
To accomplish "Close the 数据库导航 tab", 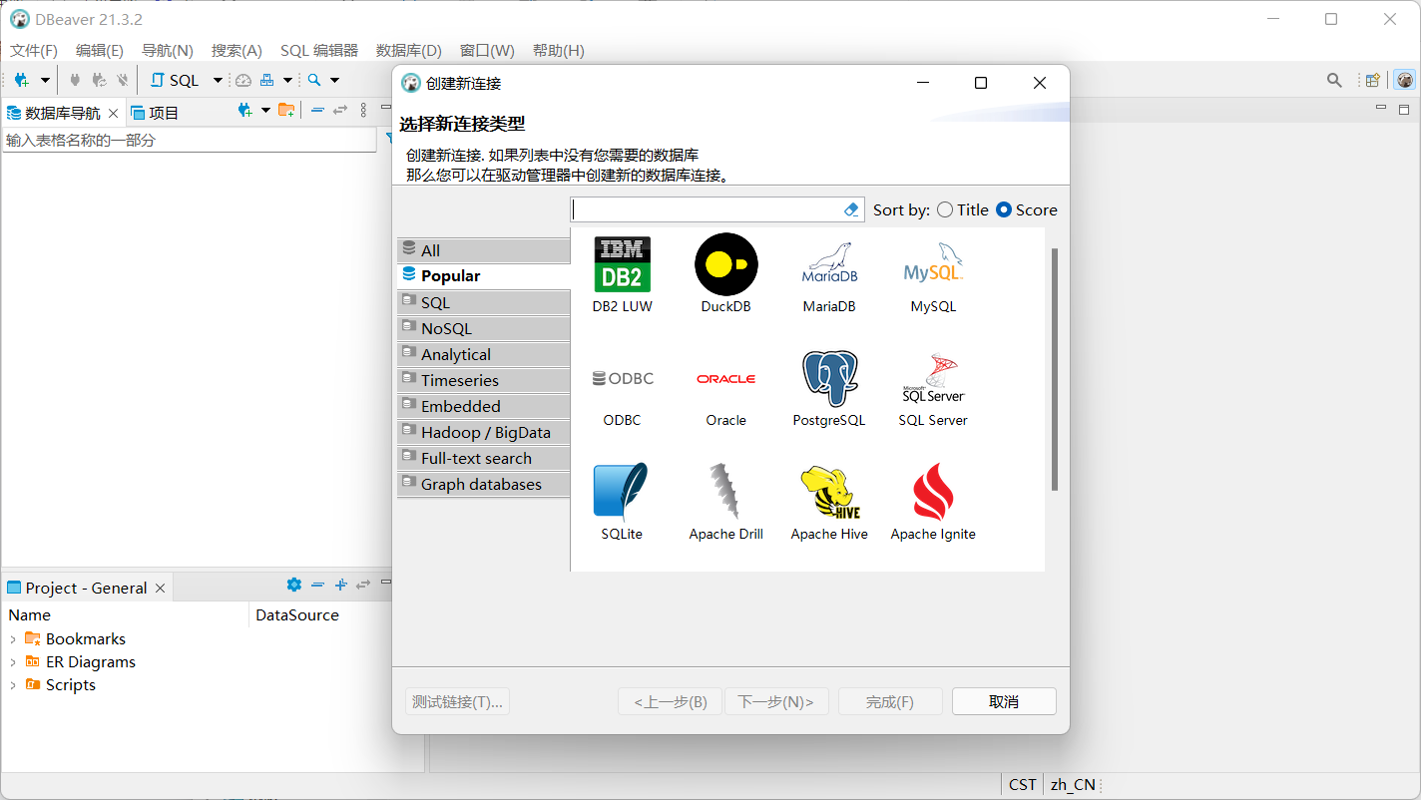I will click(113, 113).
